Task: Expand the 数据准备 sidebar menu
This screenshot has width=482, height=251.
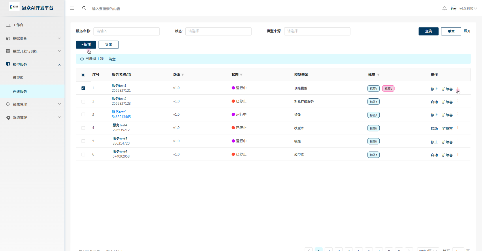Action: click(x=33, y=38)
